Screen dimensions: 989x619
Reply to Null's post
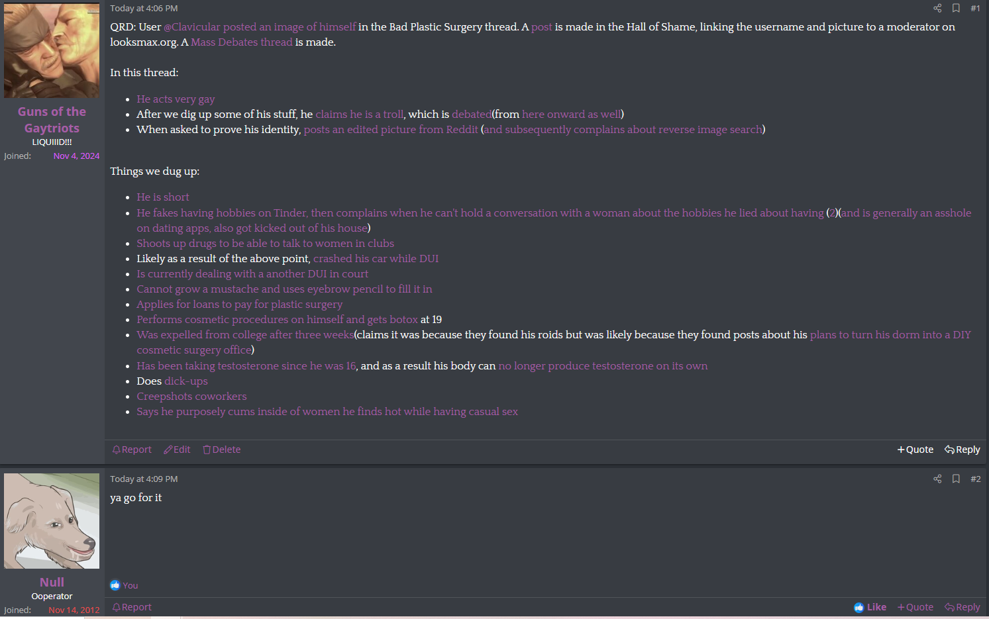963,607
